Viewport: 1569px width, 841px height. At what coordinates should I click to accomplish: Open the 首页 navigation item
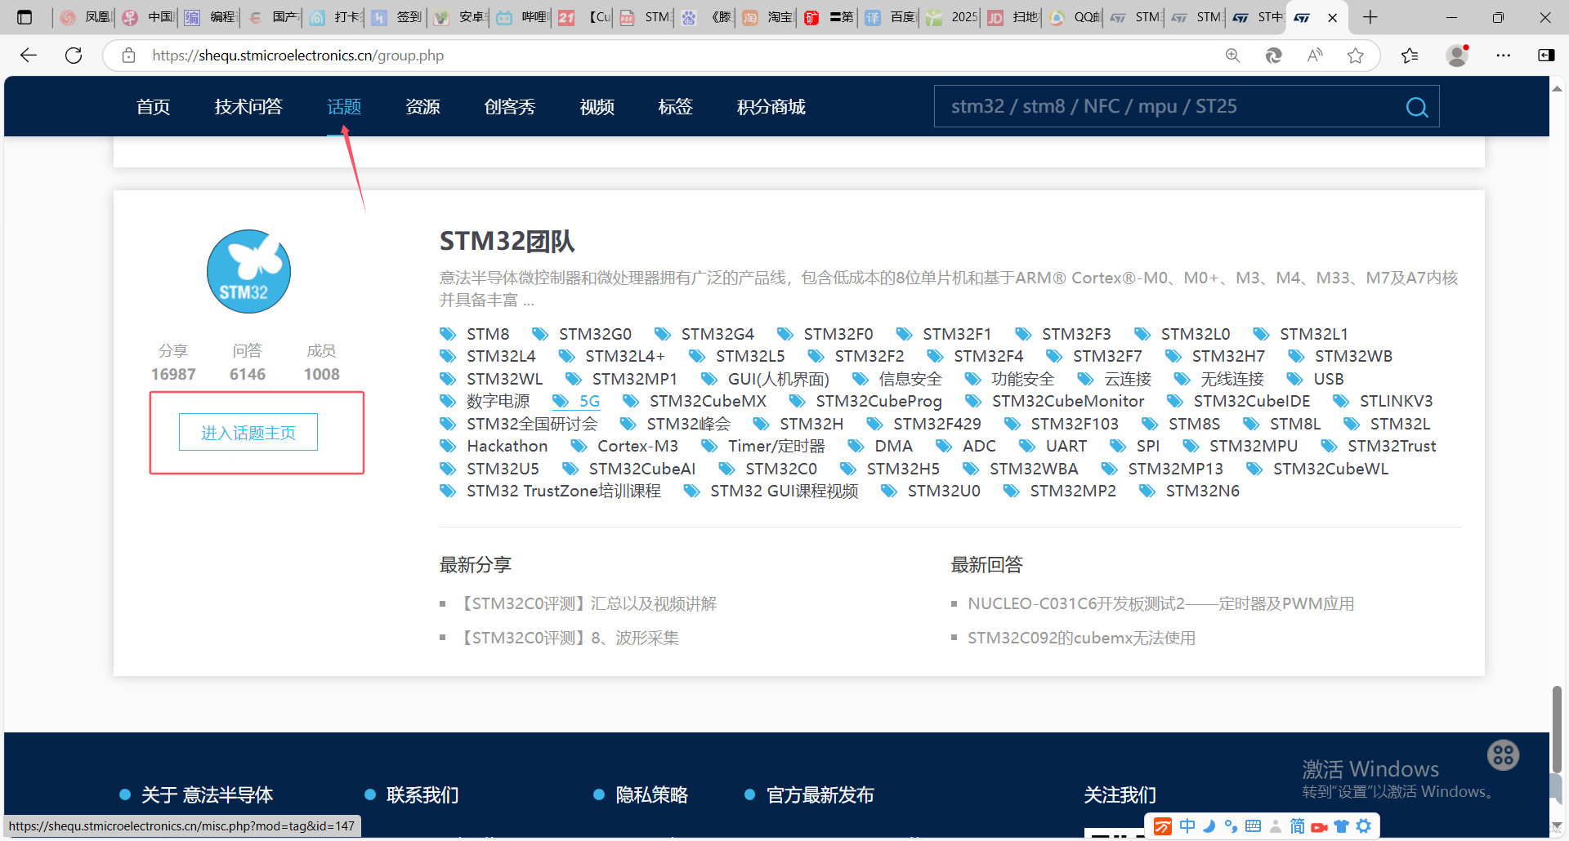pyautogui.click(x=153, y=107)
